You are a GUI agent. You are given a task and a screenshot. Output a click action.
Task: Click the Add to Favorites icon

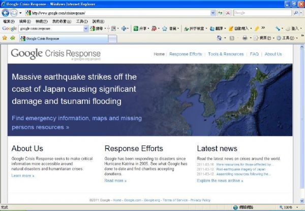click(x=13, y=38)
